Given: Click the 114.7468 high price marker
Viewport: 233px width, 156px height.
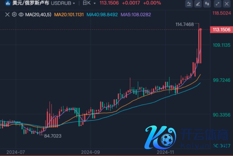Looking at the screenshot, I should click(x=185, y=24).
